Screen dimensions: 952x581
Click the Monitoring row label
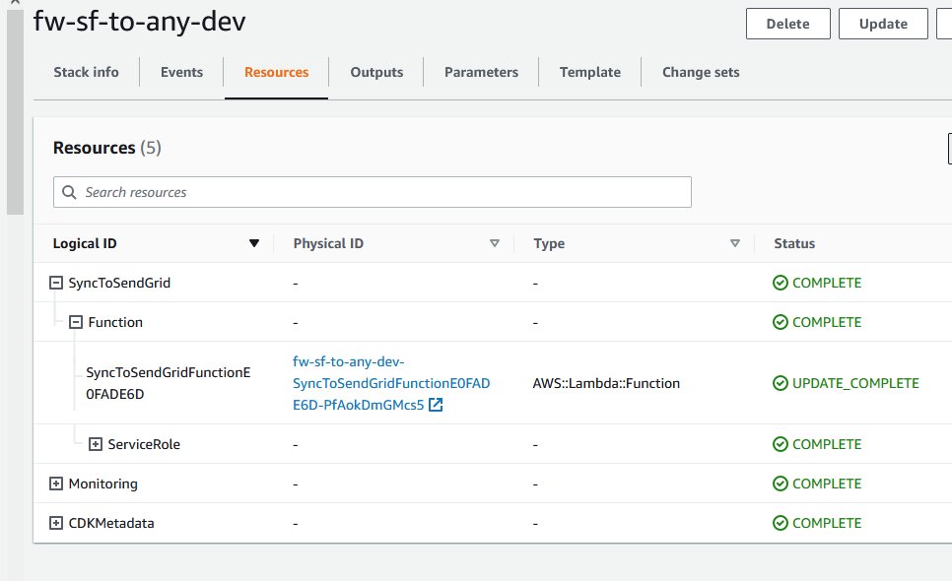[102, 484]
